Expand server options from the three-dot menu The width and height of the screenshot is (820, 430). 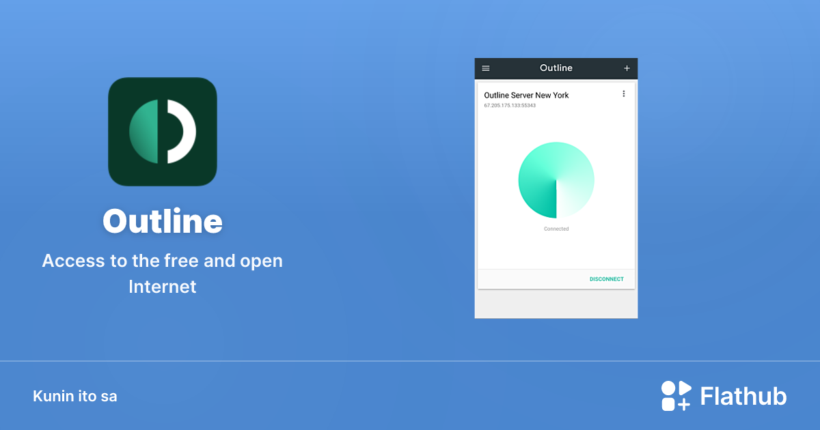[x=623, y=94]
